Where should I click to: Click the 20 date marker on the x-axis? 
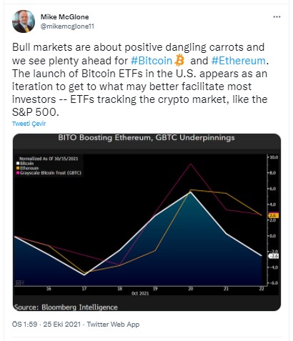click(x=191, y=289)
